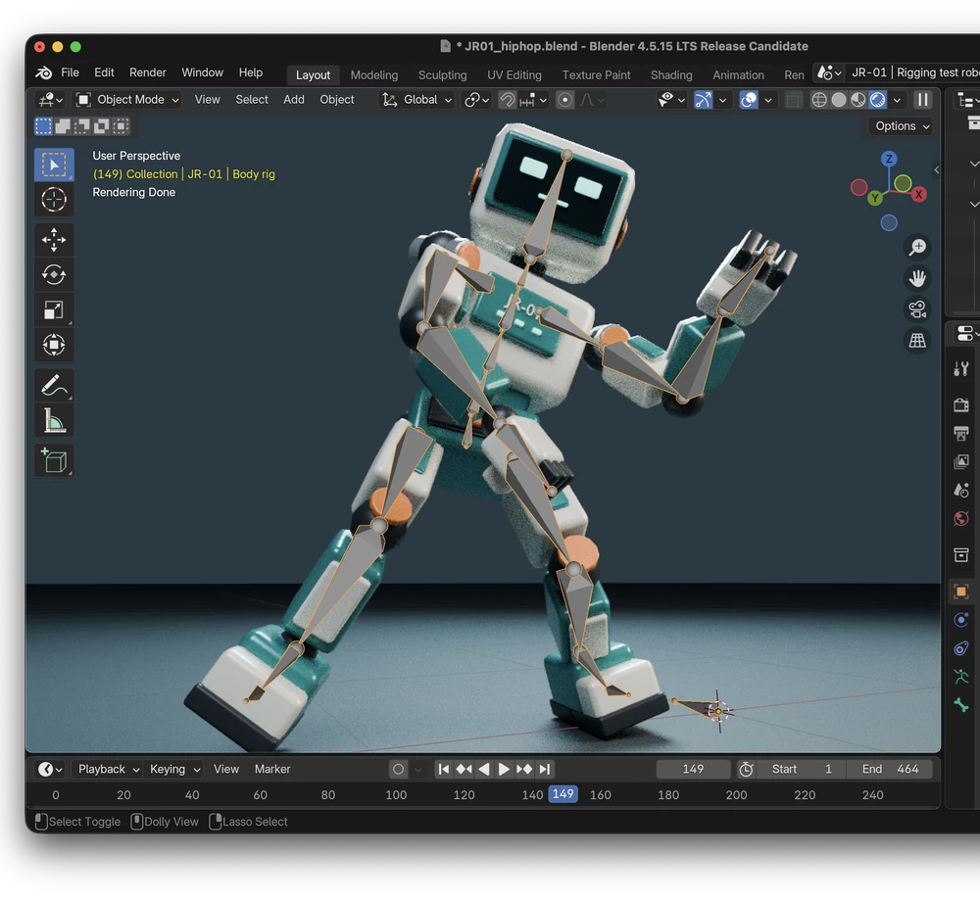Screen dimensions: 980x900
Task: Toggle the camera view icon
Action: pyautogui.click(x=917, y=309)
